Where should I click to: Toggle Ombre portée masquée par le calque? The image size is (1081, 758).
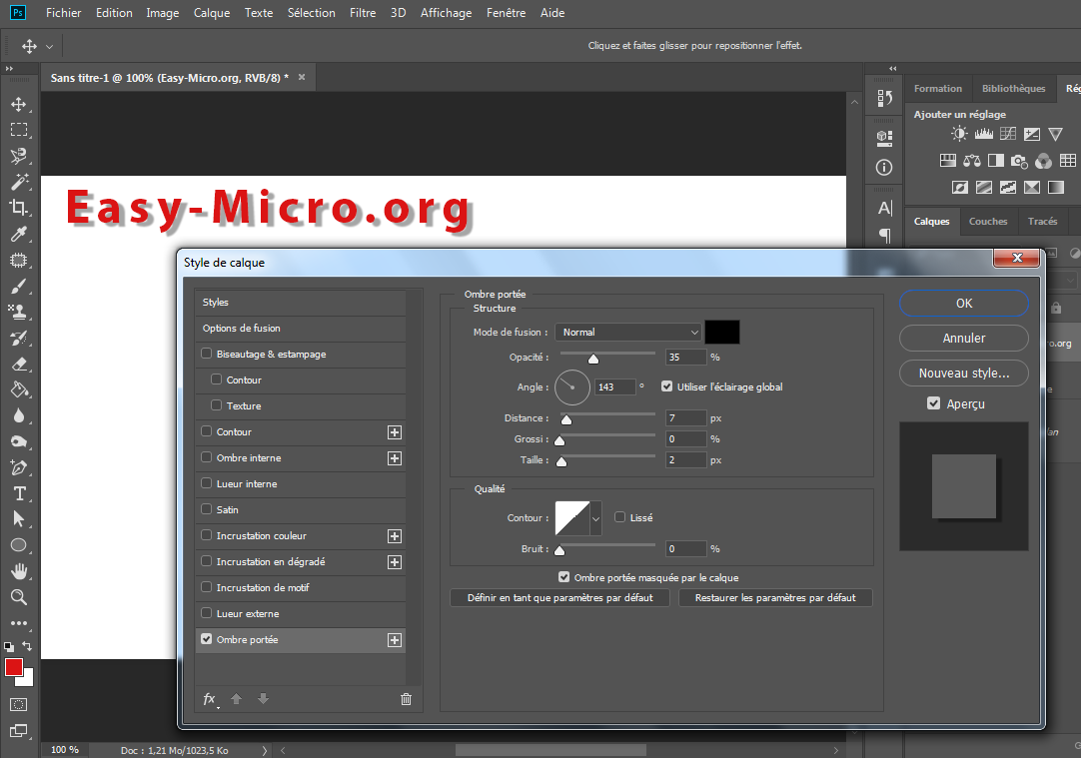pos(563,577)
